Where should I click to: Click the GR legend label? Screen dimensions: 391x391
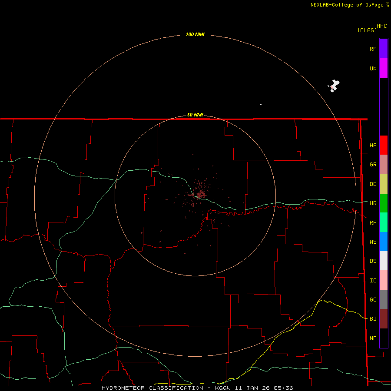pyautogui.click(x=373, y=165)
